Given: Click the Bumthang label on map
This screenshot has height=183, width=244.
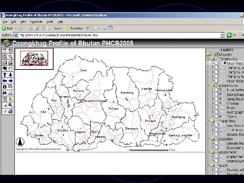Looking at the screenshot, I should (127, 93).
